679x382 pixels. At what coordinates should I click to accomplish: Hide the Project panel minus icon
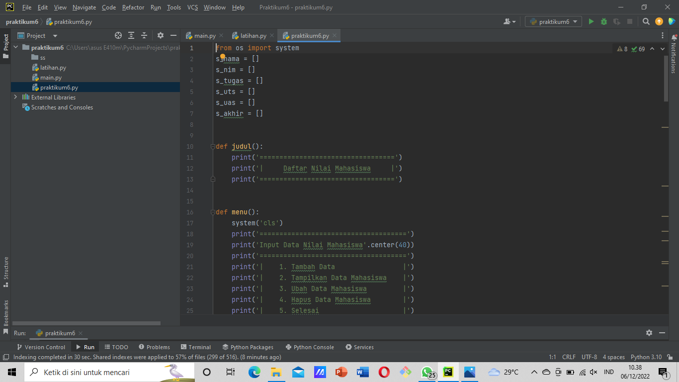173,36
